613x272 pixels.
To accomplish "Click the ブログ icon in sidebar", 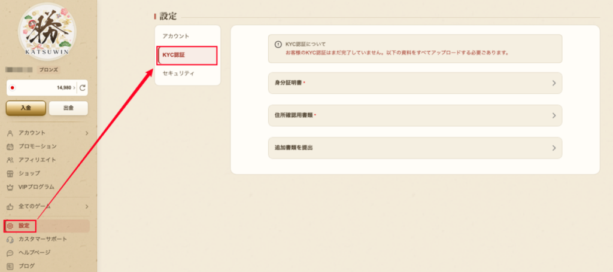I will [x=10, y=266].
